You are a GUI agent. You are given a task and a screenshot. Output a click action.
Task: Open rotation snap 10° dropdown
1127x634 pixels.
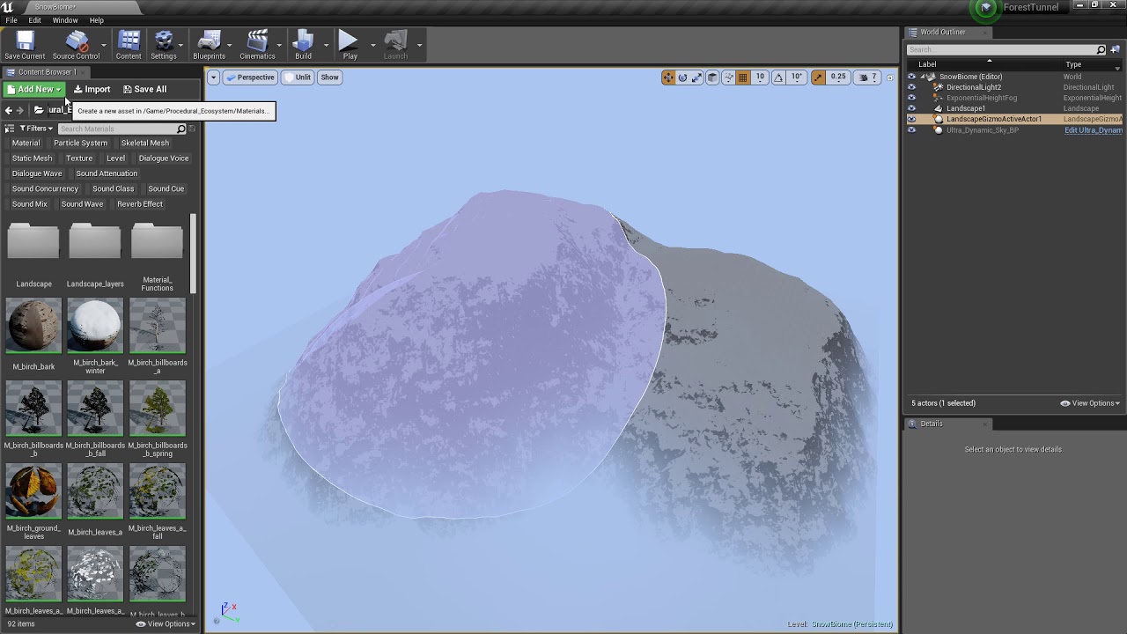(x=797, y=77)
